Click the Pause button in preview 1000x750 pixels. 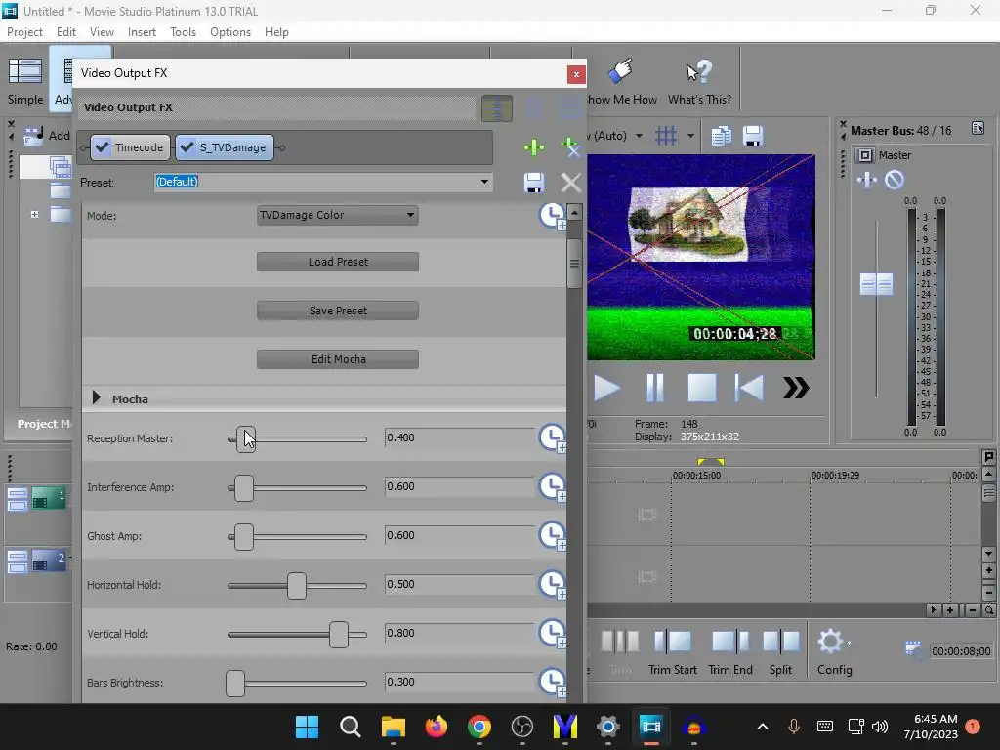[x=655, y=388]
